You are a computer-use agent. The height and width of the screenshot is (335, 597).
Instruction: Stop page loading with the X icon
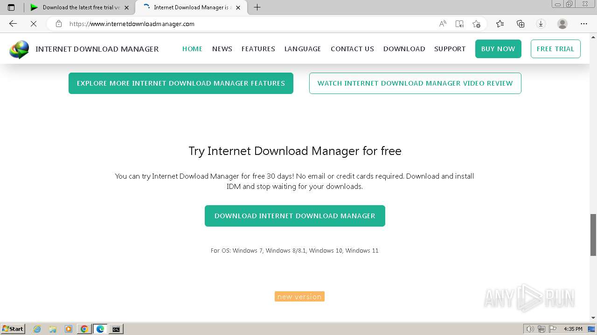point(34,24)
